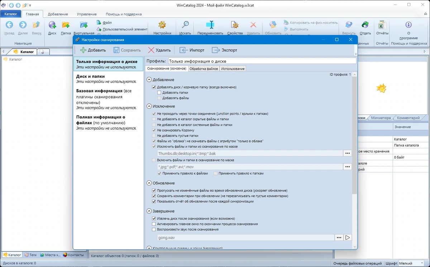Collapse the Исключение section

(x=149, y=106)
